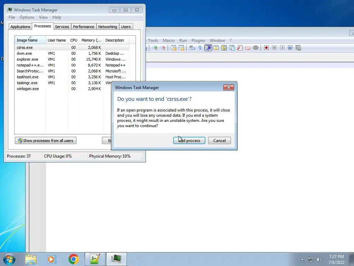The height and width of the screenshot is (266, 354).
Task: Open the View menu in Task Manager
Action: click(43, 17)
